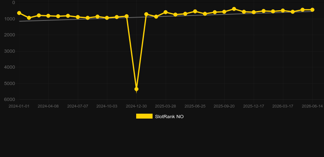Click the yellow SlotRank NO legend swatch
This screenshot has height=157, width=324.
pyautogui.click(x=144, y=116)
